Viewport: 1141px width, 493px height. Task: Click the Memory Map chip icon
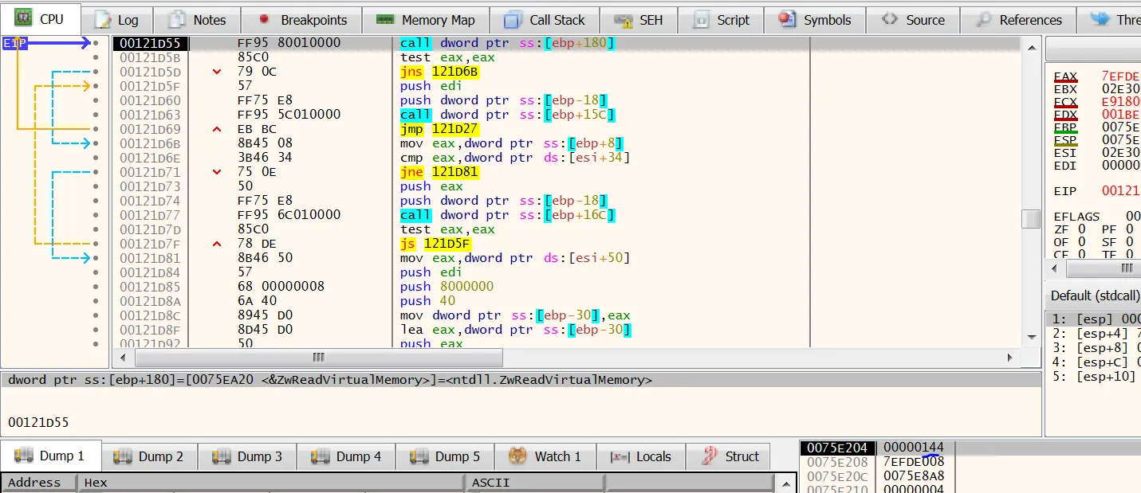click(385, 20)
